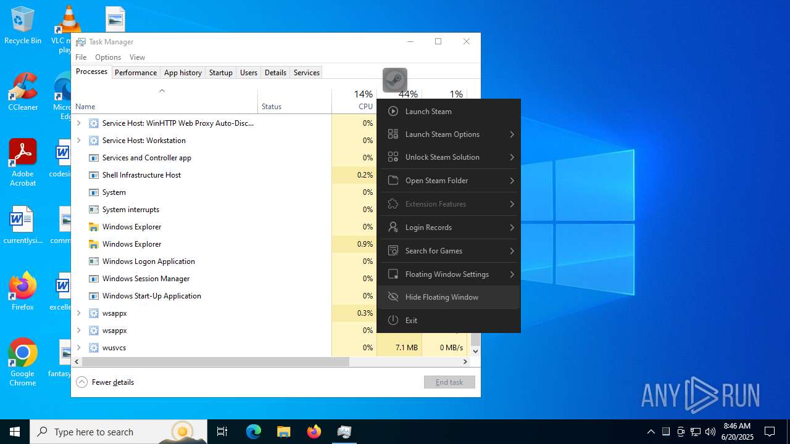This screenshot has height=444, width=790.
Task: Click the Hide Floating Window eye icon
Action: [x=393, y=297]
